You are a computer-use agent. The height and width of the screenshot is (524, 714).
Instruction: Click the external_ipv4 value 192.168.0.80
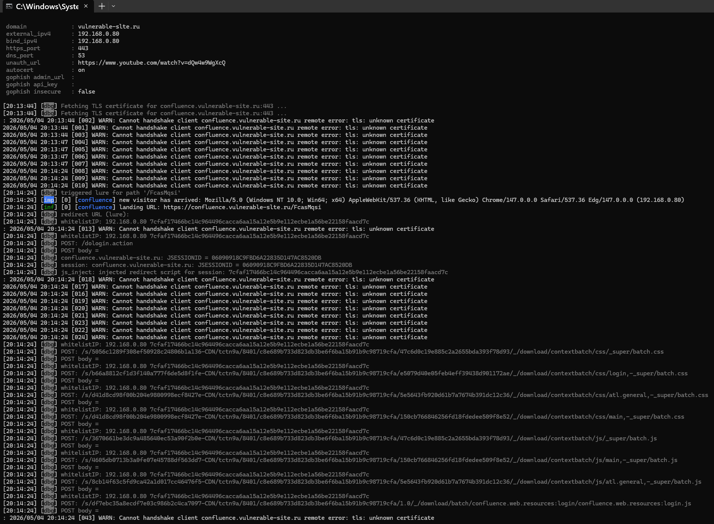pos(99,34)
